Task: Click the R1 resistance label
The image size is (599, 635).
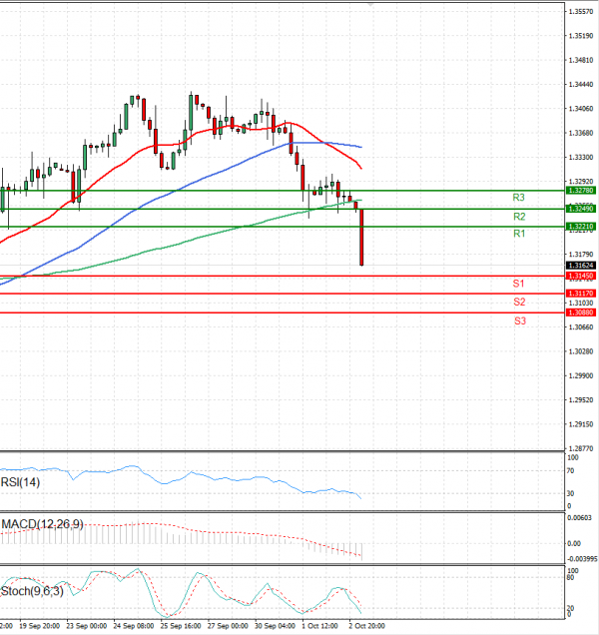Action: coord(519,234)
